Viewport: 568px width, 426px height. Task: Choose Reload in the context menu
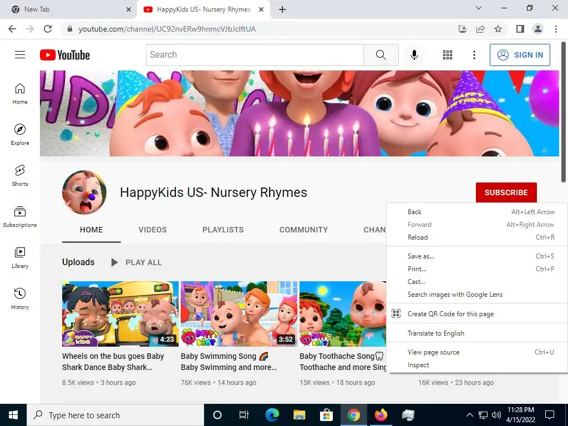(x=476, y=237)
